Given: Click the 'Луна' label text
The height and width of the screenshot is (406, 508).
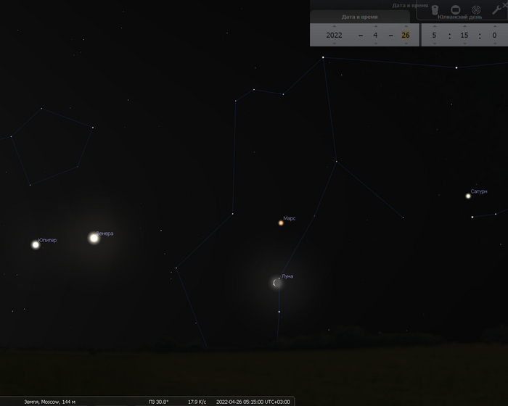Looking at the screenshot, I should pos(287,276).
